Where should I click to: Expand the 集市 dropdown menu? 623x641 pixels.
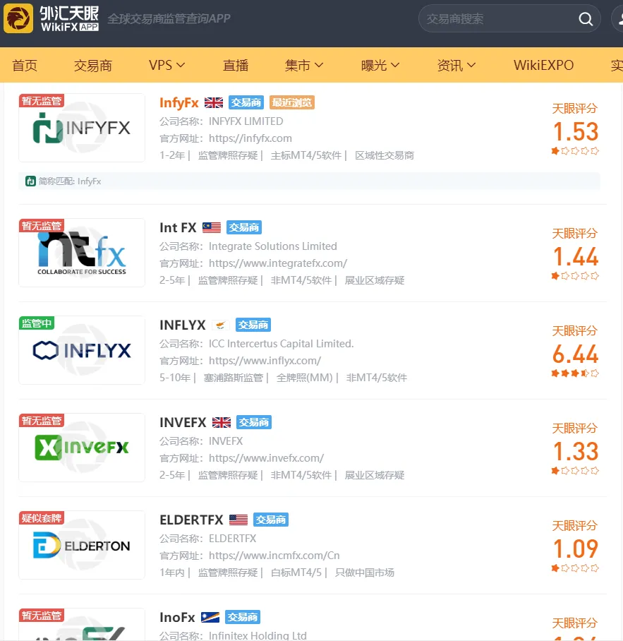(304, 65)
